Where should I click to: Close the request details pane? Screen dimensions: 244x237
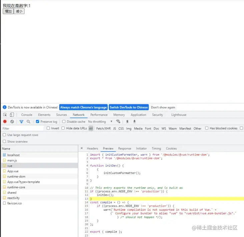pyautogui.click(x=82, y=148)
